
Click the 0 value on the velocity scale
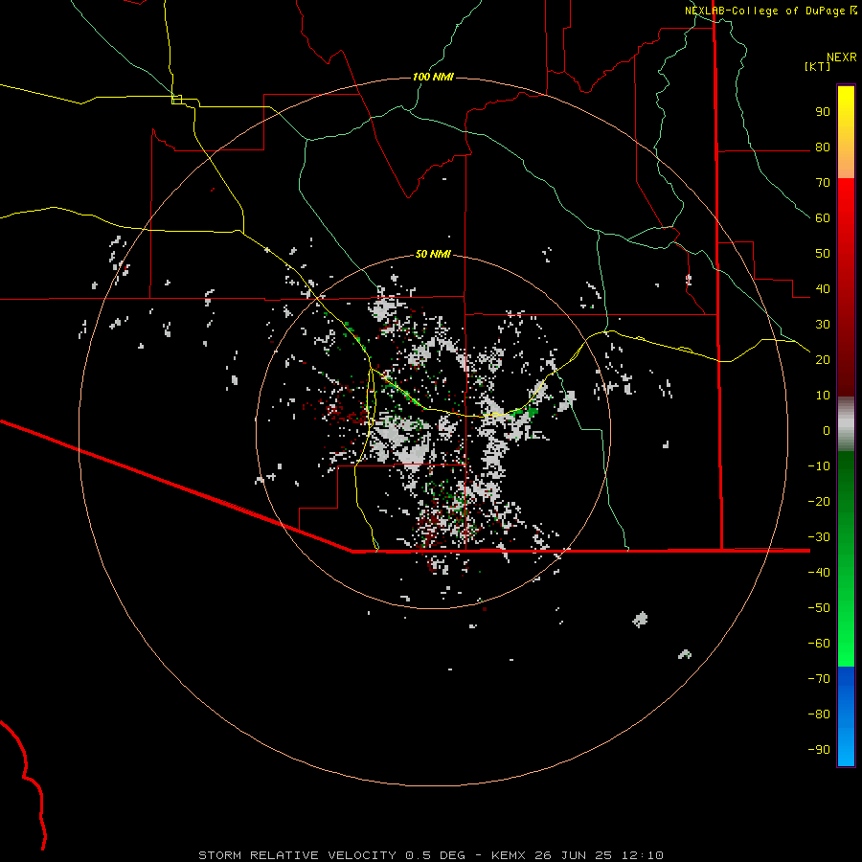pos(827,431)
